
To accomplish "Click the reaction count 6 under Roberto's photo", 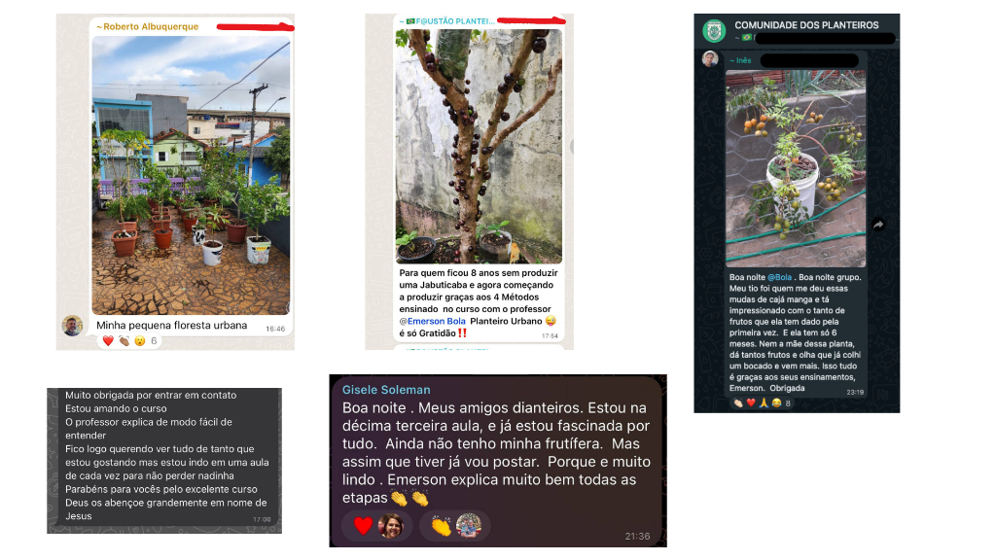I will pyautogui.click(x=154, y=341).
